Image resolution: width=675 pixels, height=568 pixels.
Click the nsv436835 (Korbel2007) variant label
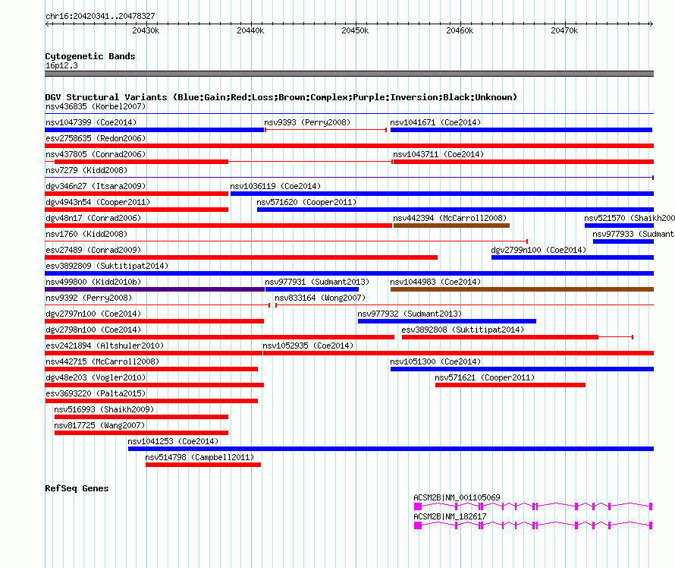96,106
